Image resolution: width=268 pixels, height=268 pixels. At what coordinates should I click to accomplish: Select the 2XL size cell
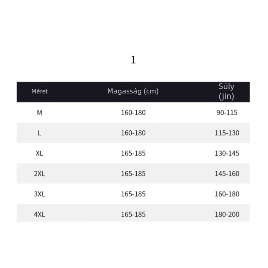coord(40,174)
